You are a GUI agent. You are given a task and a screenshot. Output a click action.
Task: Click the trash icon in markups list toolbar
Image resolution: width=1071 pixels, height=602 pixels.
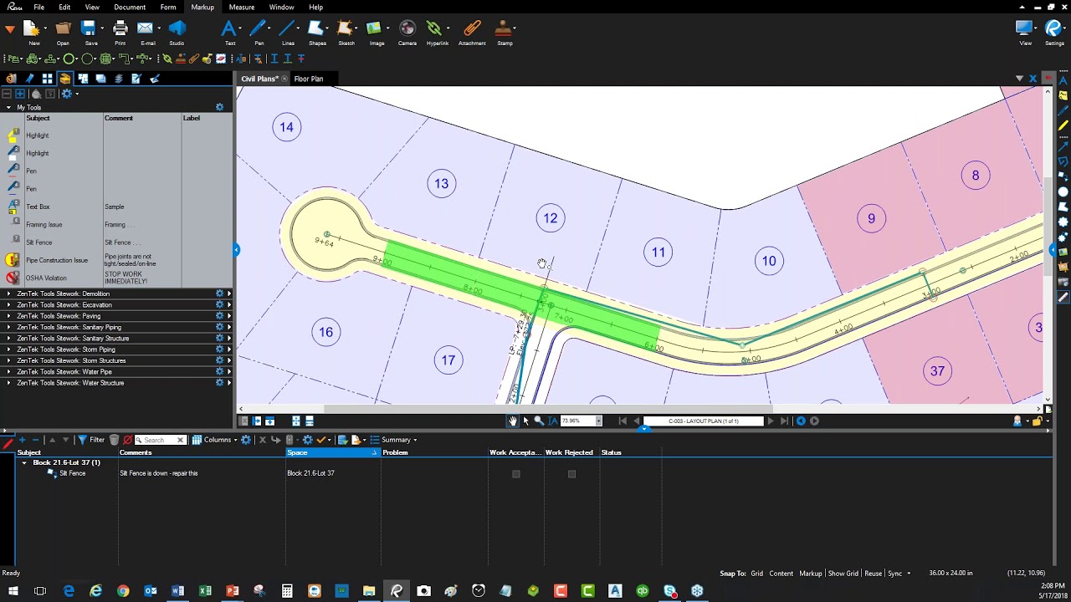coord(114,440)
